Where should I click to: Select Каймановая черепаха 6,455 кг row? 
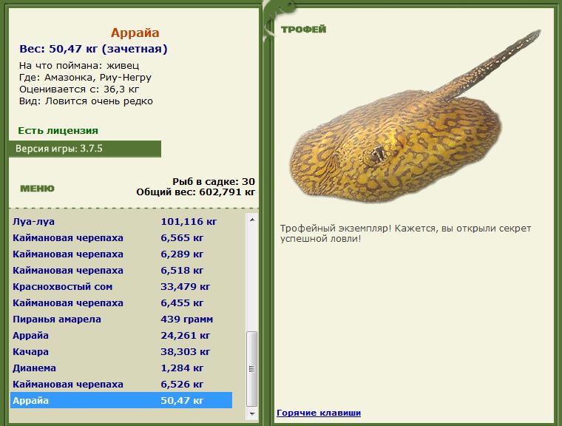pyautogui.click(x=121, y=303)
